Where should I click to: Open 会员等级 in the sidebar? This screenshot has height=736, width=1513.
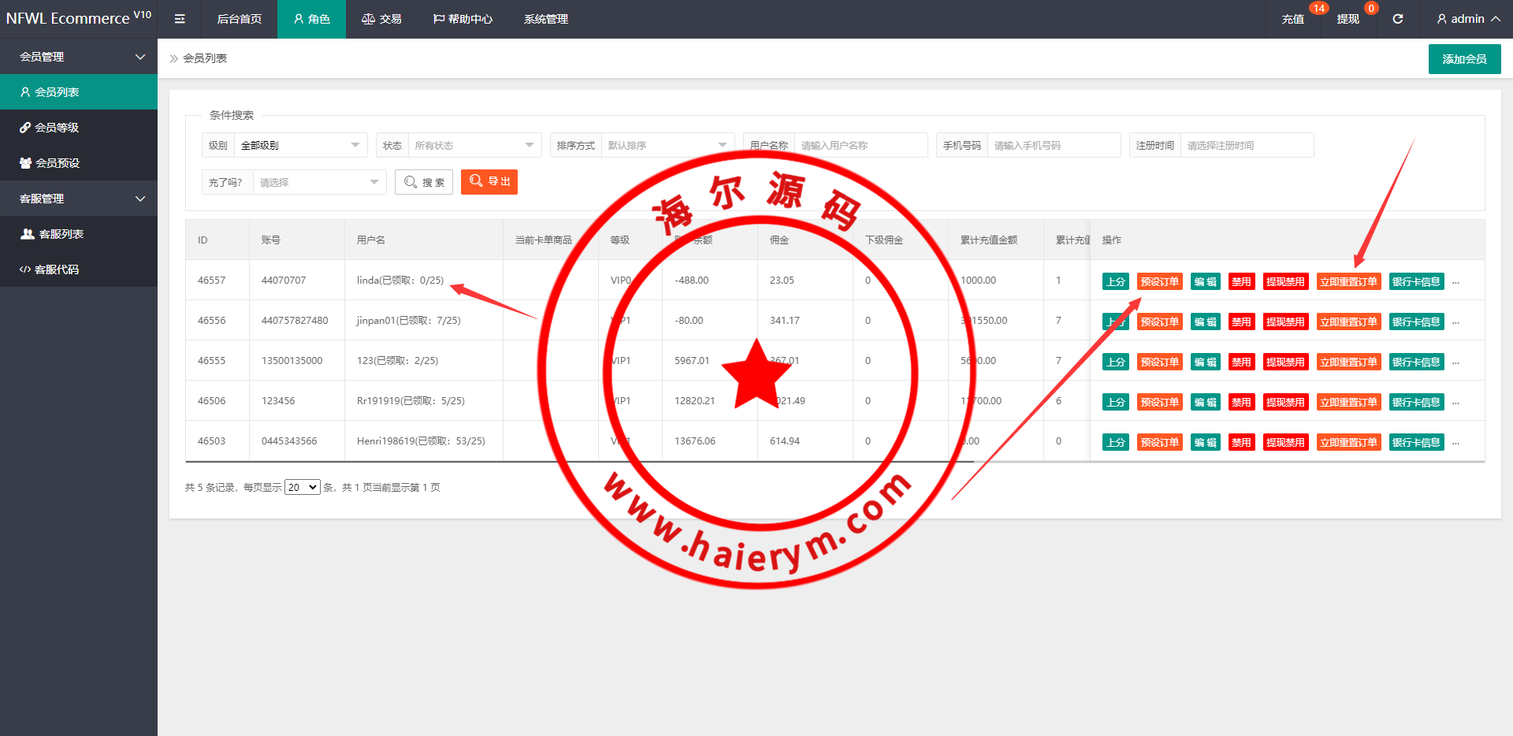[x=57, y=128]
